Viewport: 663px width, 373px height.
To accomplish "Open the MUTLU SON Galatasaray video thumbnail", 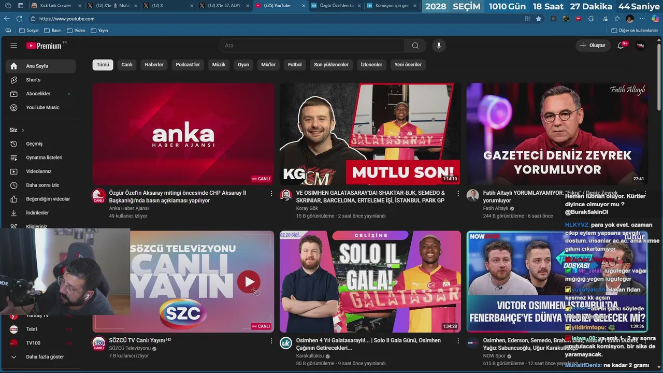I will pos(370,134).
